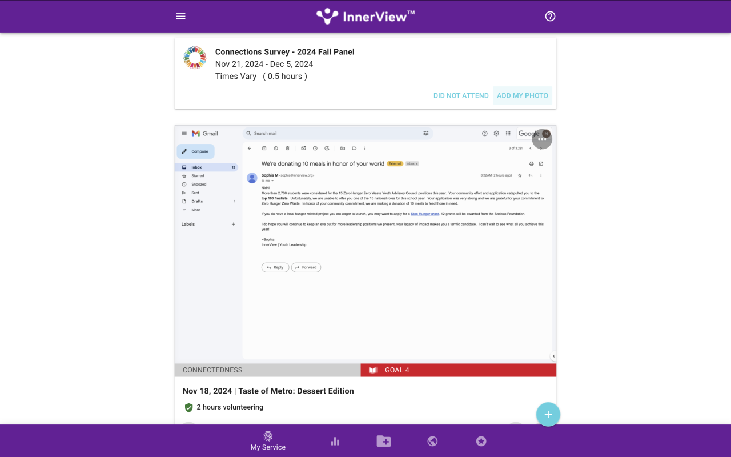731x457 pixels.
Task: Open the three-dot options on the post photo
Action: 542,139
